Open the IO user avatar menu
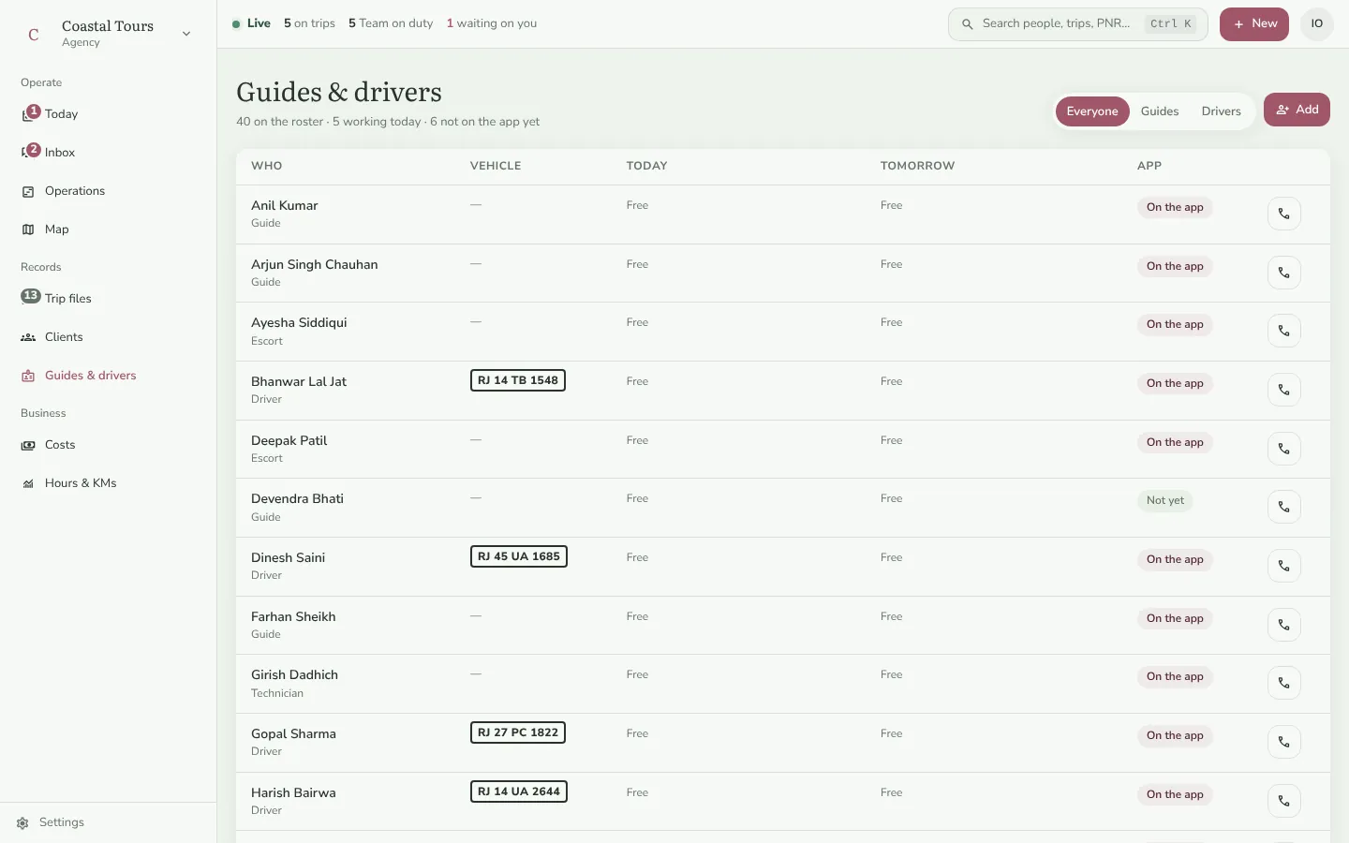Viewport: 1349px width, 843px height. [1317, 24]
